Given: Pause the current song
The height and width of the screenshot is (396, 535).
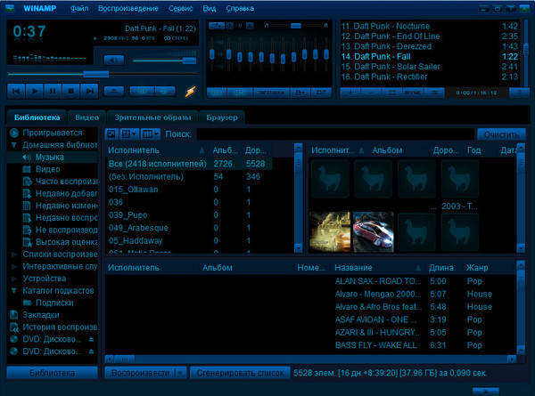Looking at the screenshot, I should point(53,92).
